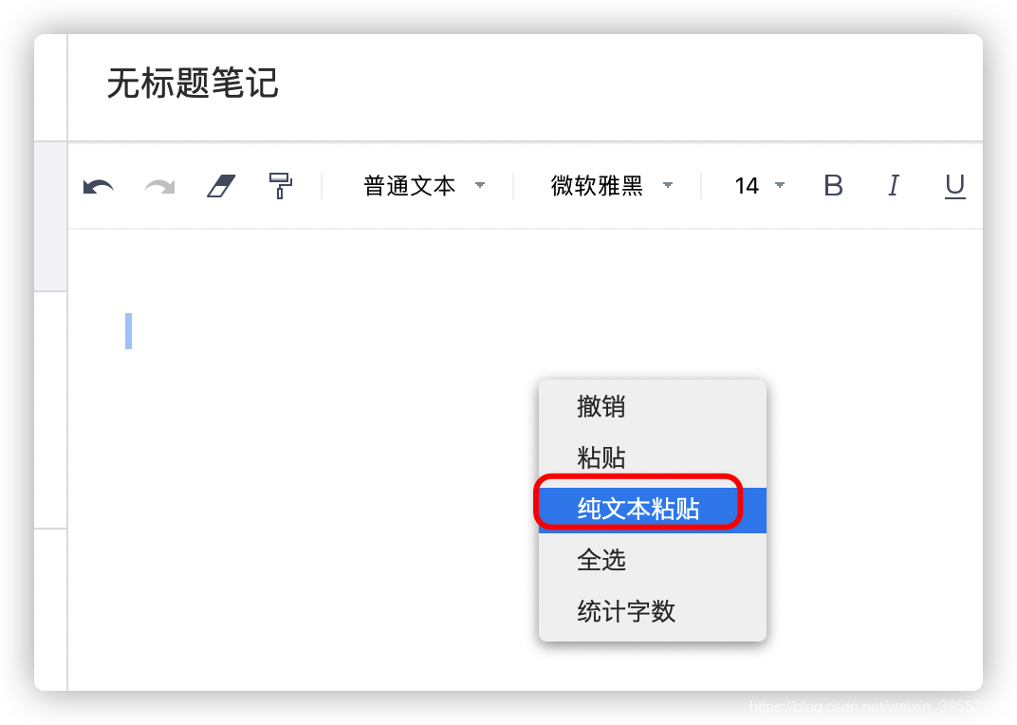Click the undo arrow icon in toolbar
Screen dimensions: 1017x725
coord(99,187)
